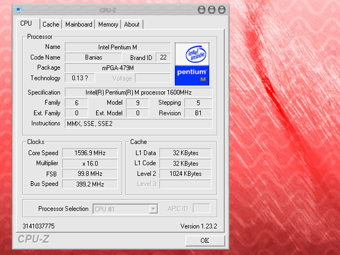Click the Bus Speed value 399.2 MHz

(90, 184)
